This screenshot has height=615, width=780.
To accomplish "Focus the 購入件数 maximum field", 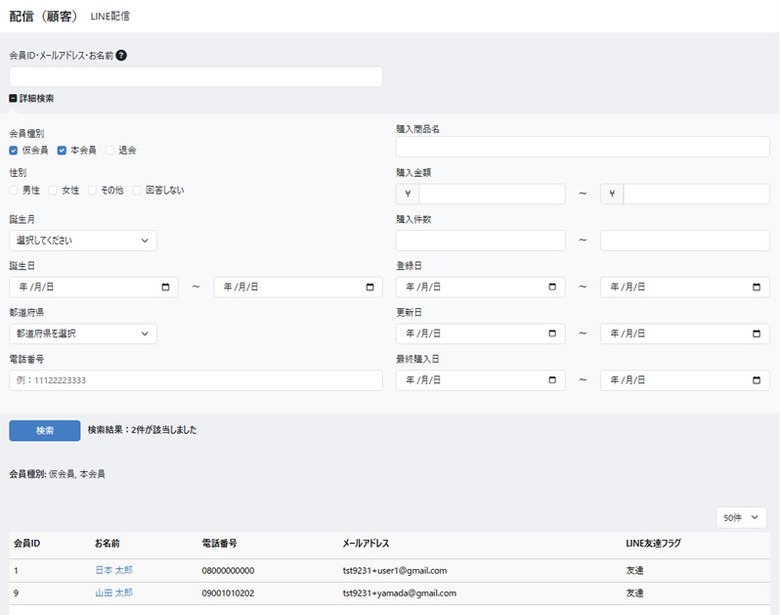I will coord(685,241).
